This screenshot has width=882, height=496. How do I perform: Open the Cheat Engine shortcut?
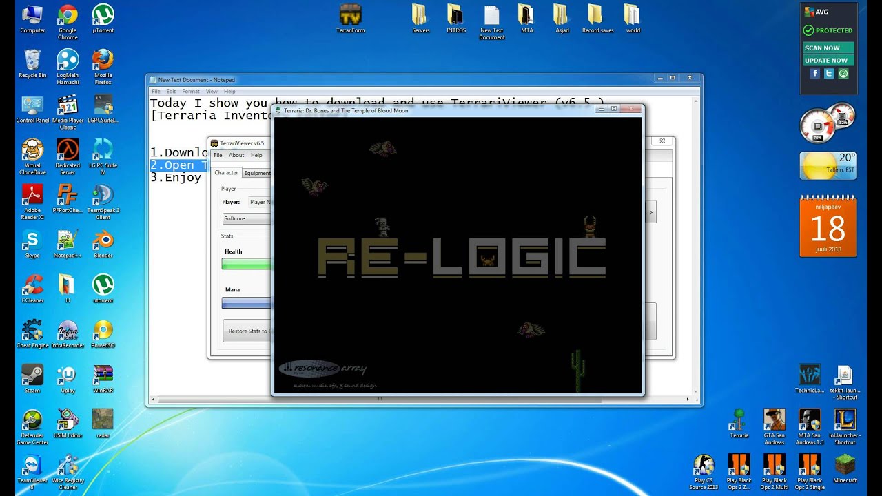[32, 334]
